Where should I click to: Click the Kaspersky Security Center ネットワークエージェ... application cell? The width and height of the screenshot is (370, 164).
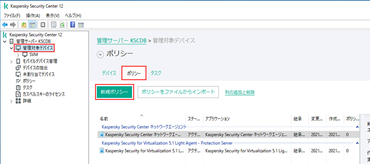[246, 134]
